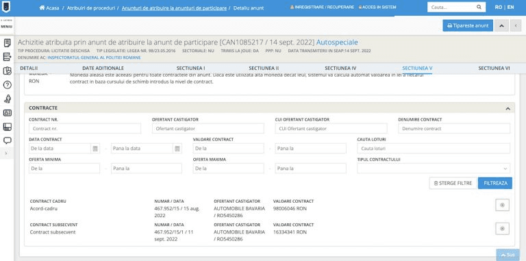Click Tipareste anunt print button
Screen dimensions: 526x261
click(x=468, y=25)
